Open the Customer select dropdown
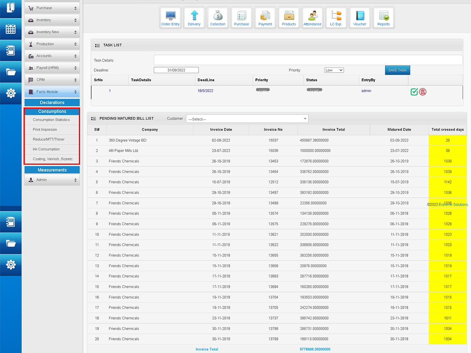Image resolution: width=471 pixels, height=353 pixels. pyautogui.click(x=247, y=119)
